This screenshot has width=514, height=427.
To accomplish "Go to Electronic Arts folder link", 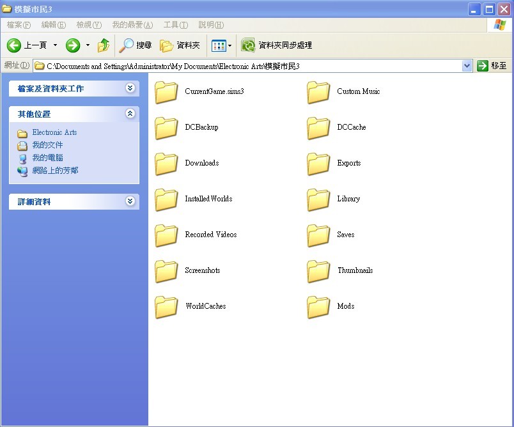I will pyautogui.click(x=54, y=132).
